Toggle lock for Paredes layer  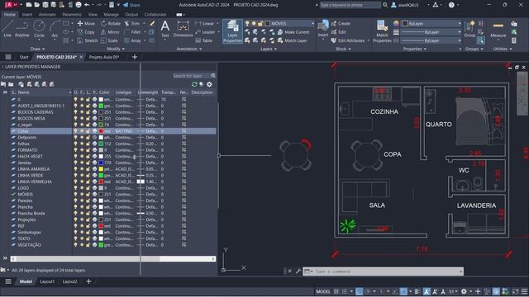pos(88,200)
